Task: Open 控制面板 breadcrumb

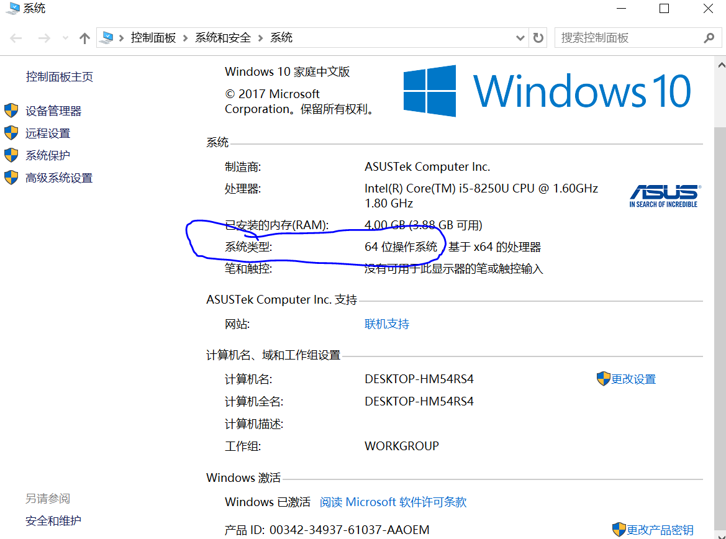Action: click(153, 37)
